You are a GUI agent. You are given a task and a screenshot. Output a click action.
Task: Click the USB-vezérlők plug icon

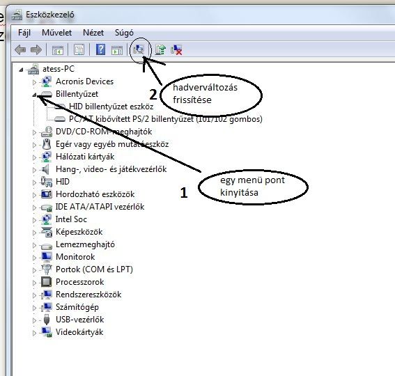47,320
